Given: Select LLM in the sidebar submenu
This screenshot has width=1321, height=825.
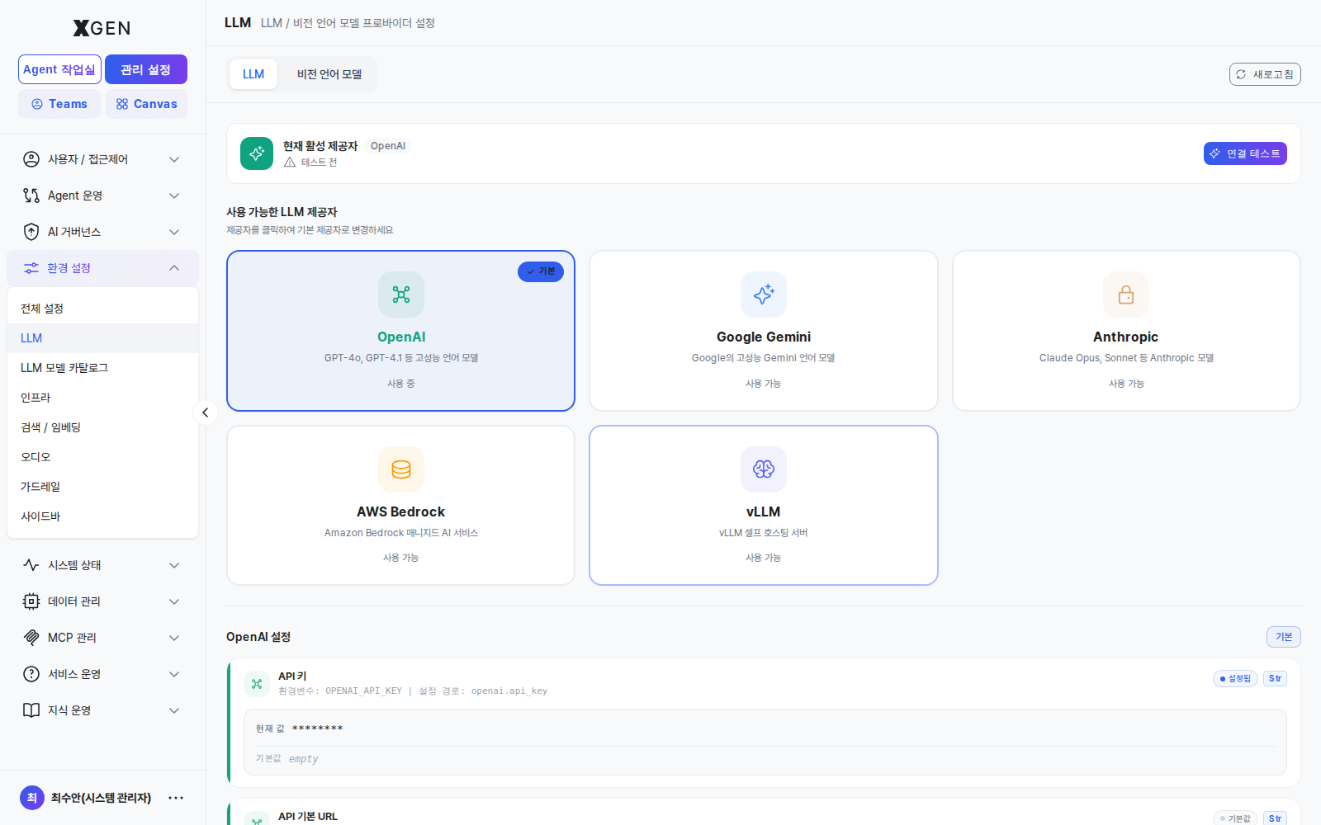Looking at the screenshot, I should (x=102, y=338).
